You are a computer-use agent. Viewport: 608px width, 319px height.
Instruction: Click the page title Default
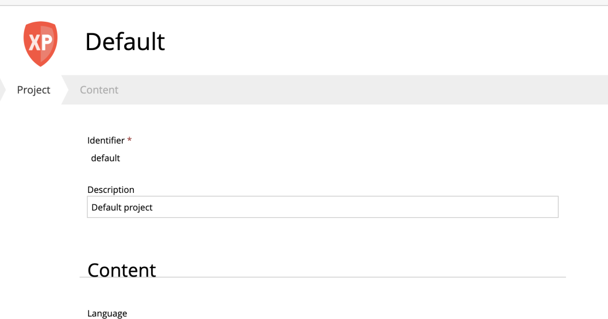coord(125,42)
